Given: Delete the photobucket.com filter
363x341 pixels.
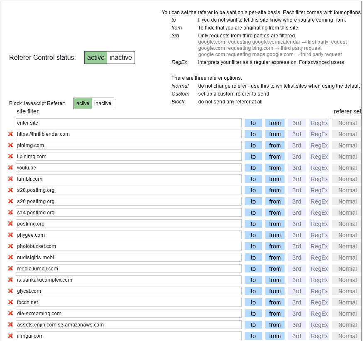Looking at the screenshot, I should click(10, 246).
